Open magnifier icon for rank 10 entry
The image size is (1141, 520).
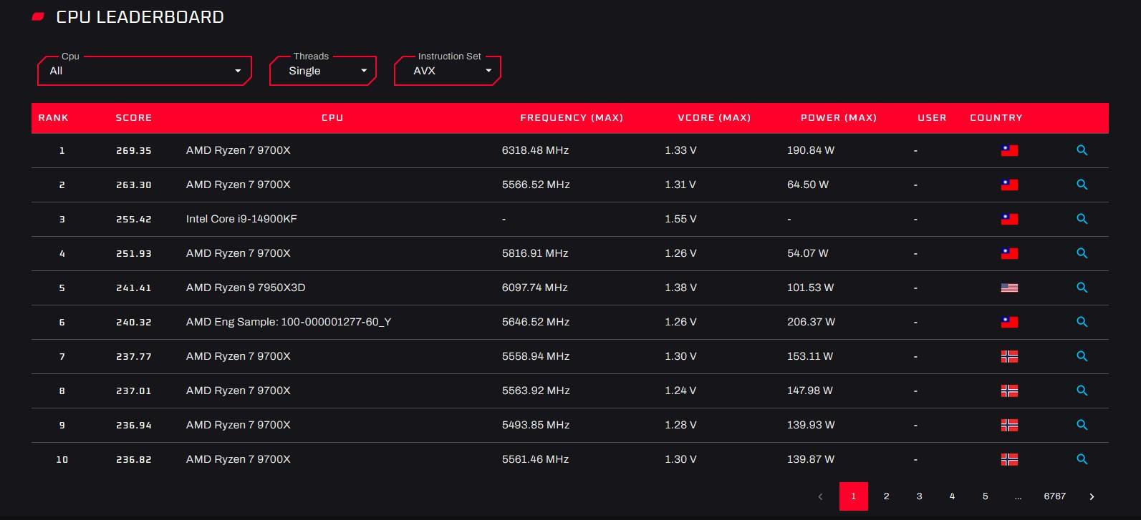coord(1082,459)
